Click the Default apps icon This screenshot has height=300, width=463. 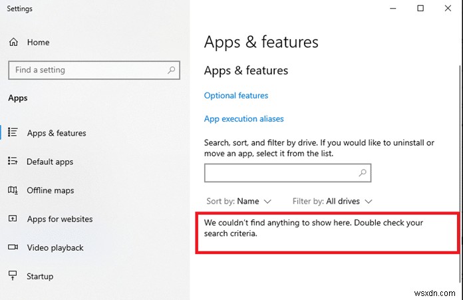point(13,161)
